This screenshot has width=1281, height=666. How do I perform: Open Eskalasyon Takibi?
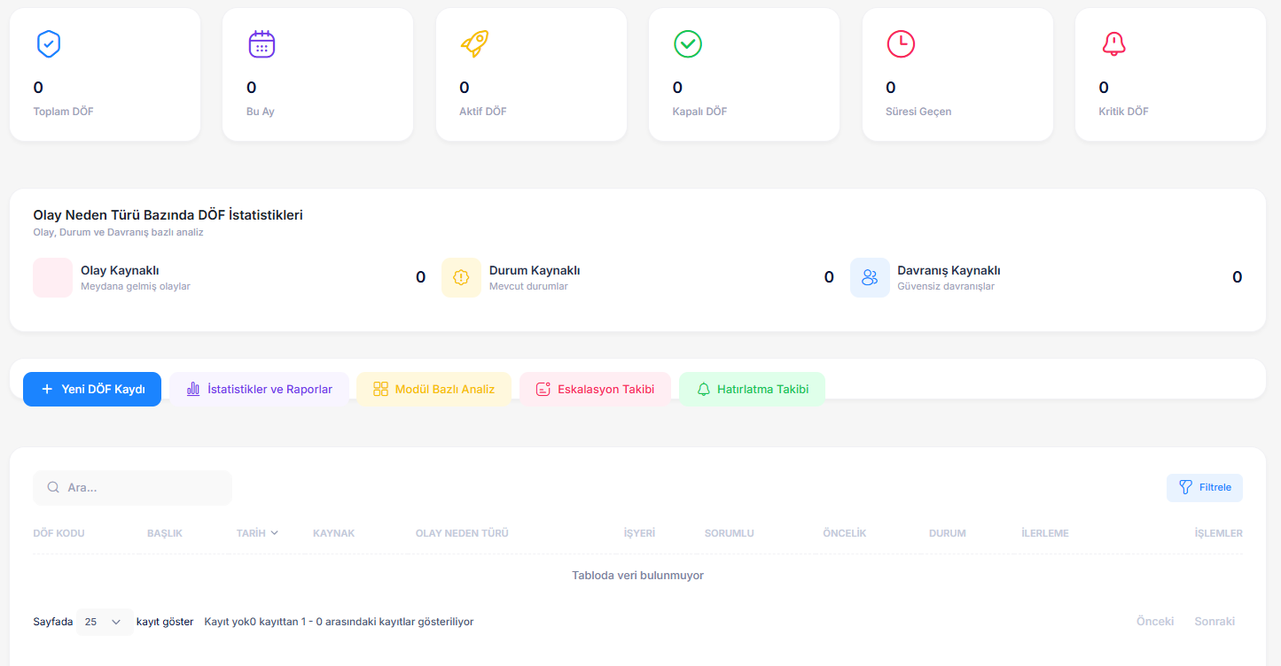click(x=595, y=389)
